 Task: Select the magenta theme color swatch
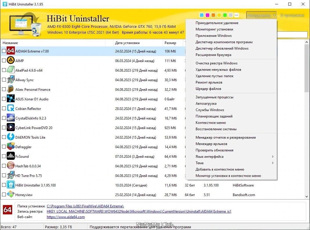tap(207, 15)
